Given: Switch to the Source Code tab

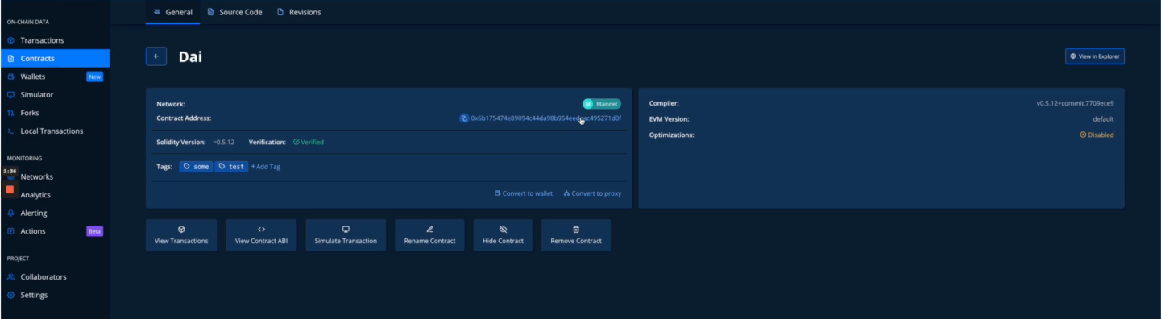Looking at the screenshot, I should (x=234, y=12).
